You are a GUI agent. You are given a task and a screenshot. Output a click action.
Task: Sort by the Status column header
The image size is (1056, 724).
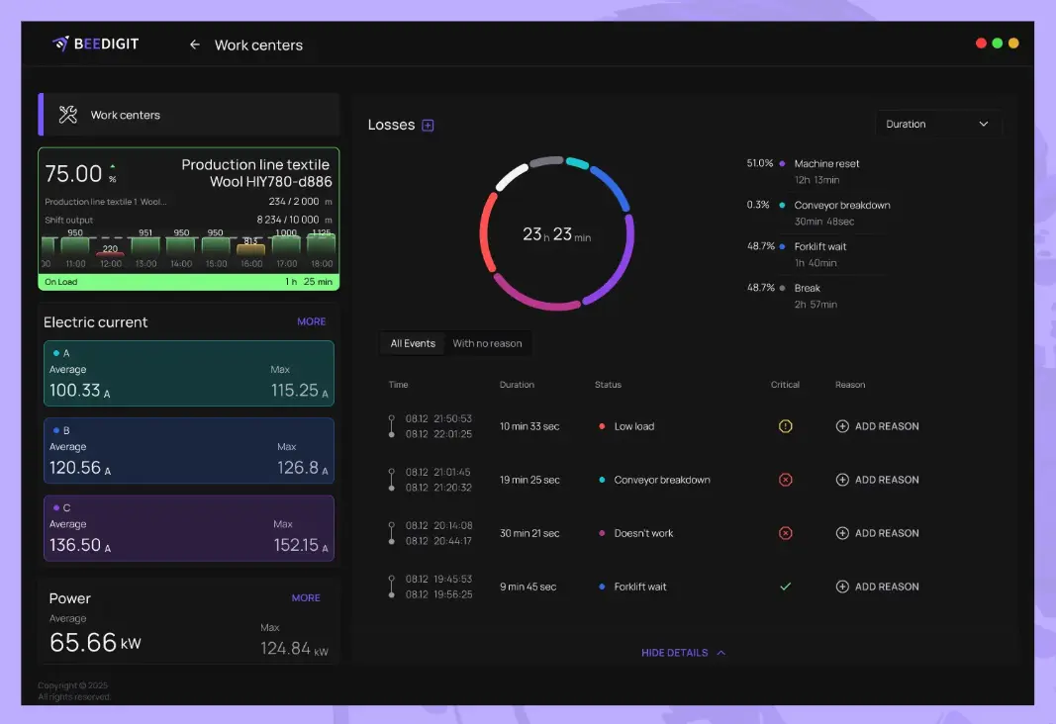pyautogui.click(x=608, y=385)
